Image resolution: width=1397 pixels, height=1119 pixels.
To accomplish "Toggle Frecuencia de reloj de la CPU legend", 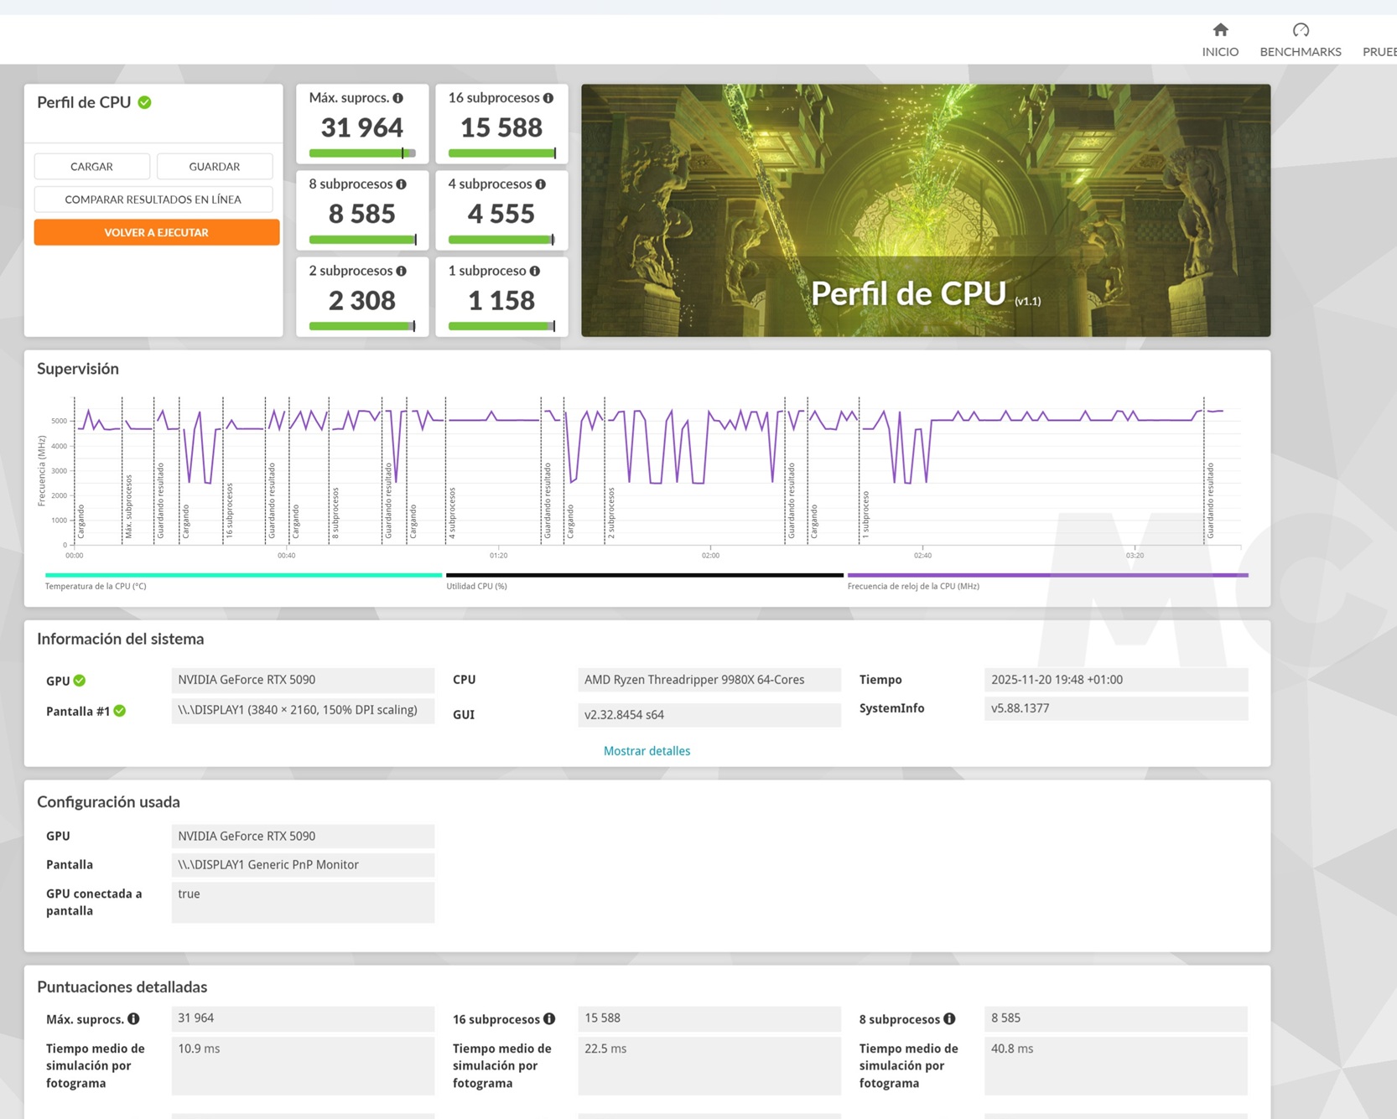I will coord(1047,576).
